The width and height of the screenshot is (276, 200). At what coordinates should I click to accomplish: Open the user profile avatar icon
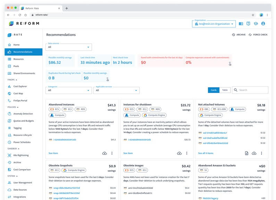pyautogui.click(x=263, y=24)
